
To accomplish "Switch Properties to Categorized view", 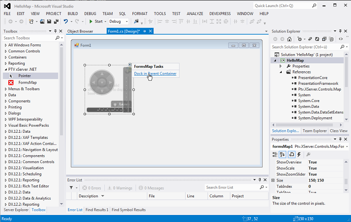I will 275,154.
